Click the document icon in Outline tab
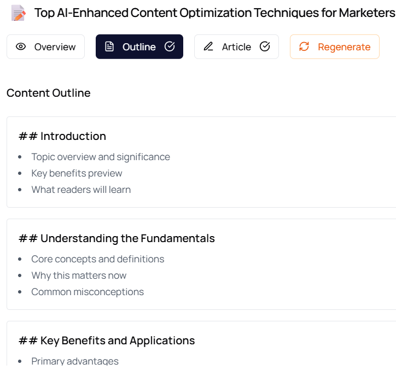The width and height of the screenshot is (396, 370). (x=109, y=46)
